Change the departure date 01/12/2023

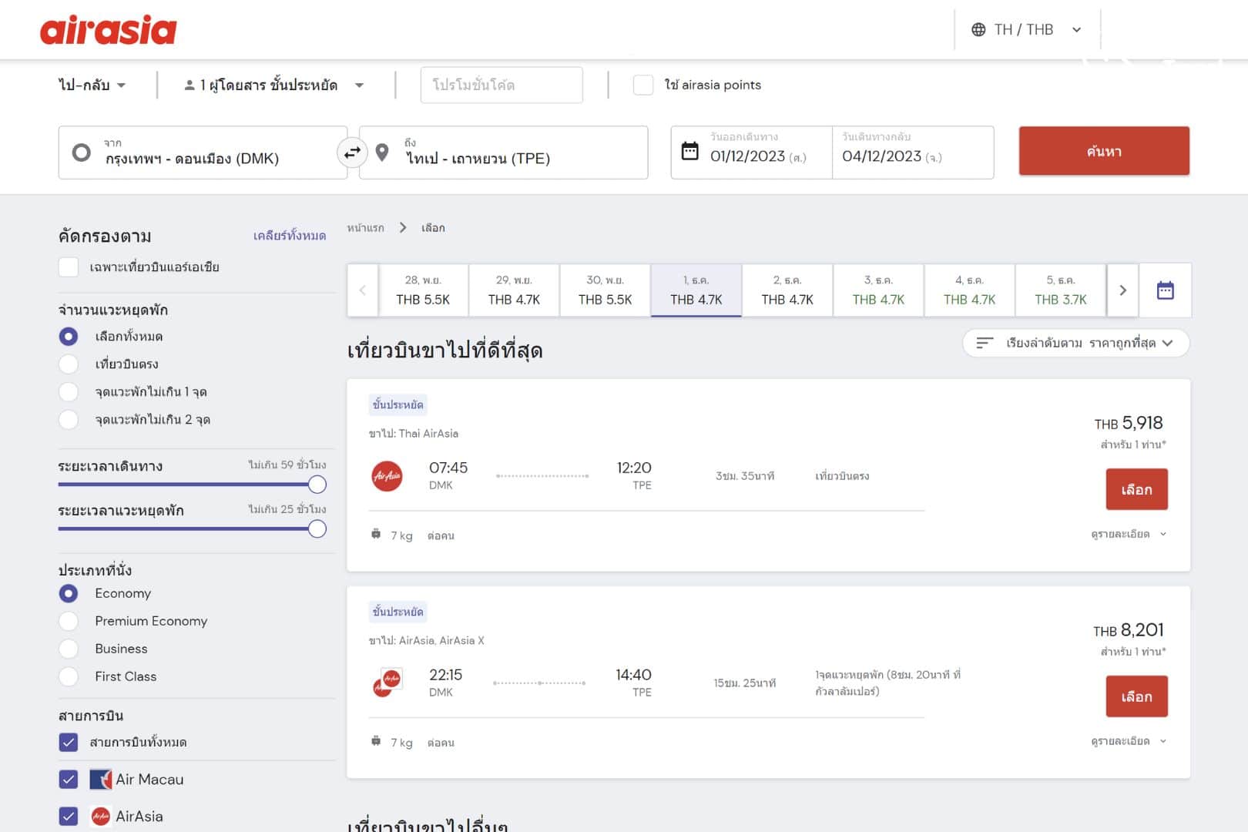[752, 153]
